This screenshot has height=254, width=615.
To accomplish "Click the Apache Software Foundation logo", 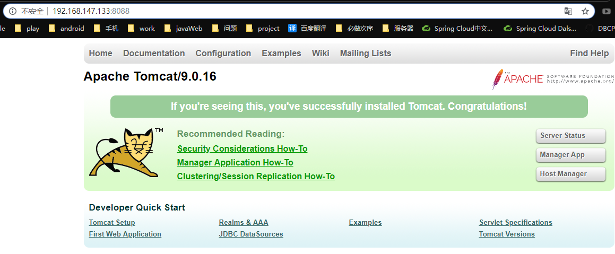I will 553,79.
